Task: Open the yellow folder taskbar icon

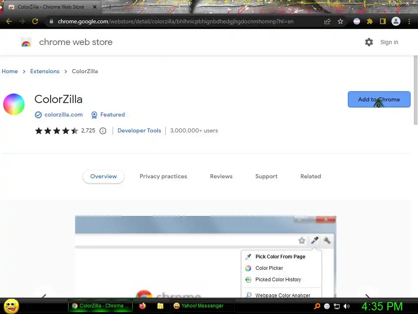Action: click(x=160, y=306)
